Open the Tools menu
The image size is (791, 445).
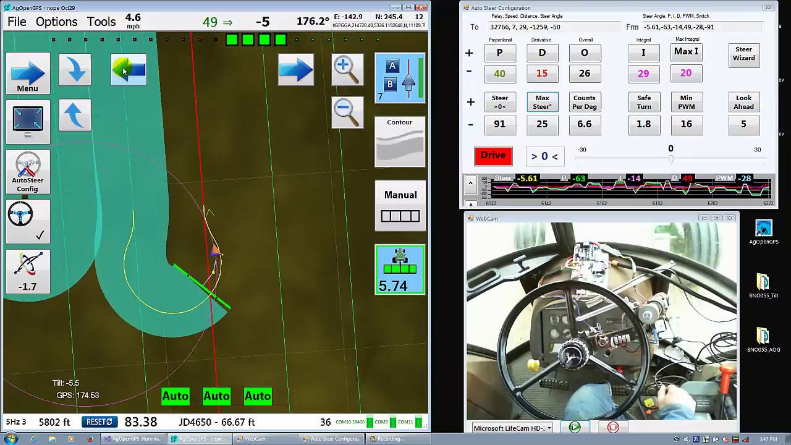click(x=101, y=22)
